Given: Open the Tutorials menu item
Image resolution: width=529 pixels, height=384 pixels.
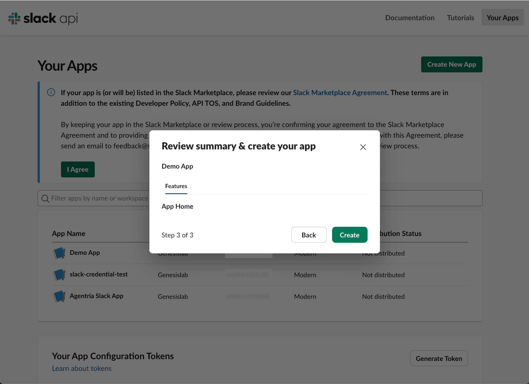Looking at the screenshot, I should pos(461,18).
